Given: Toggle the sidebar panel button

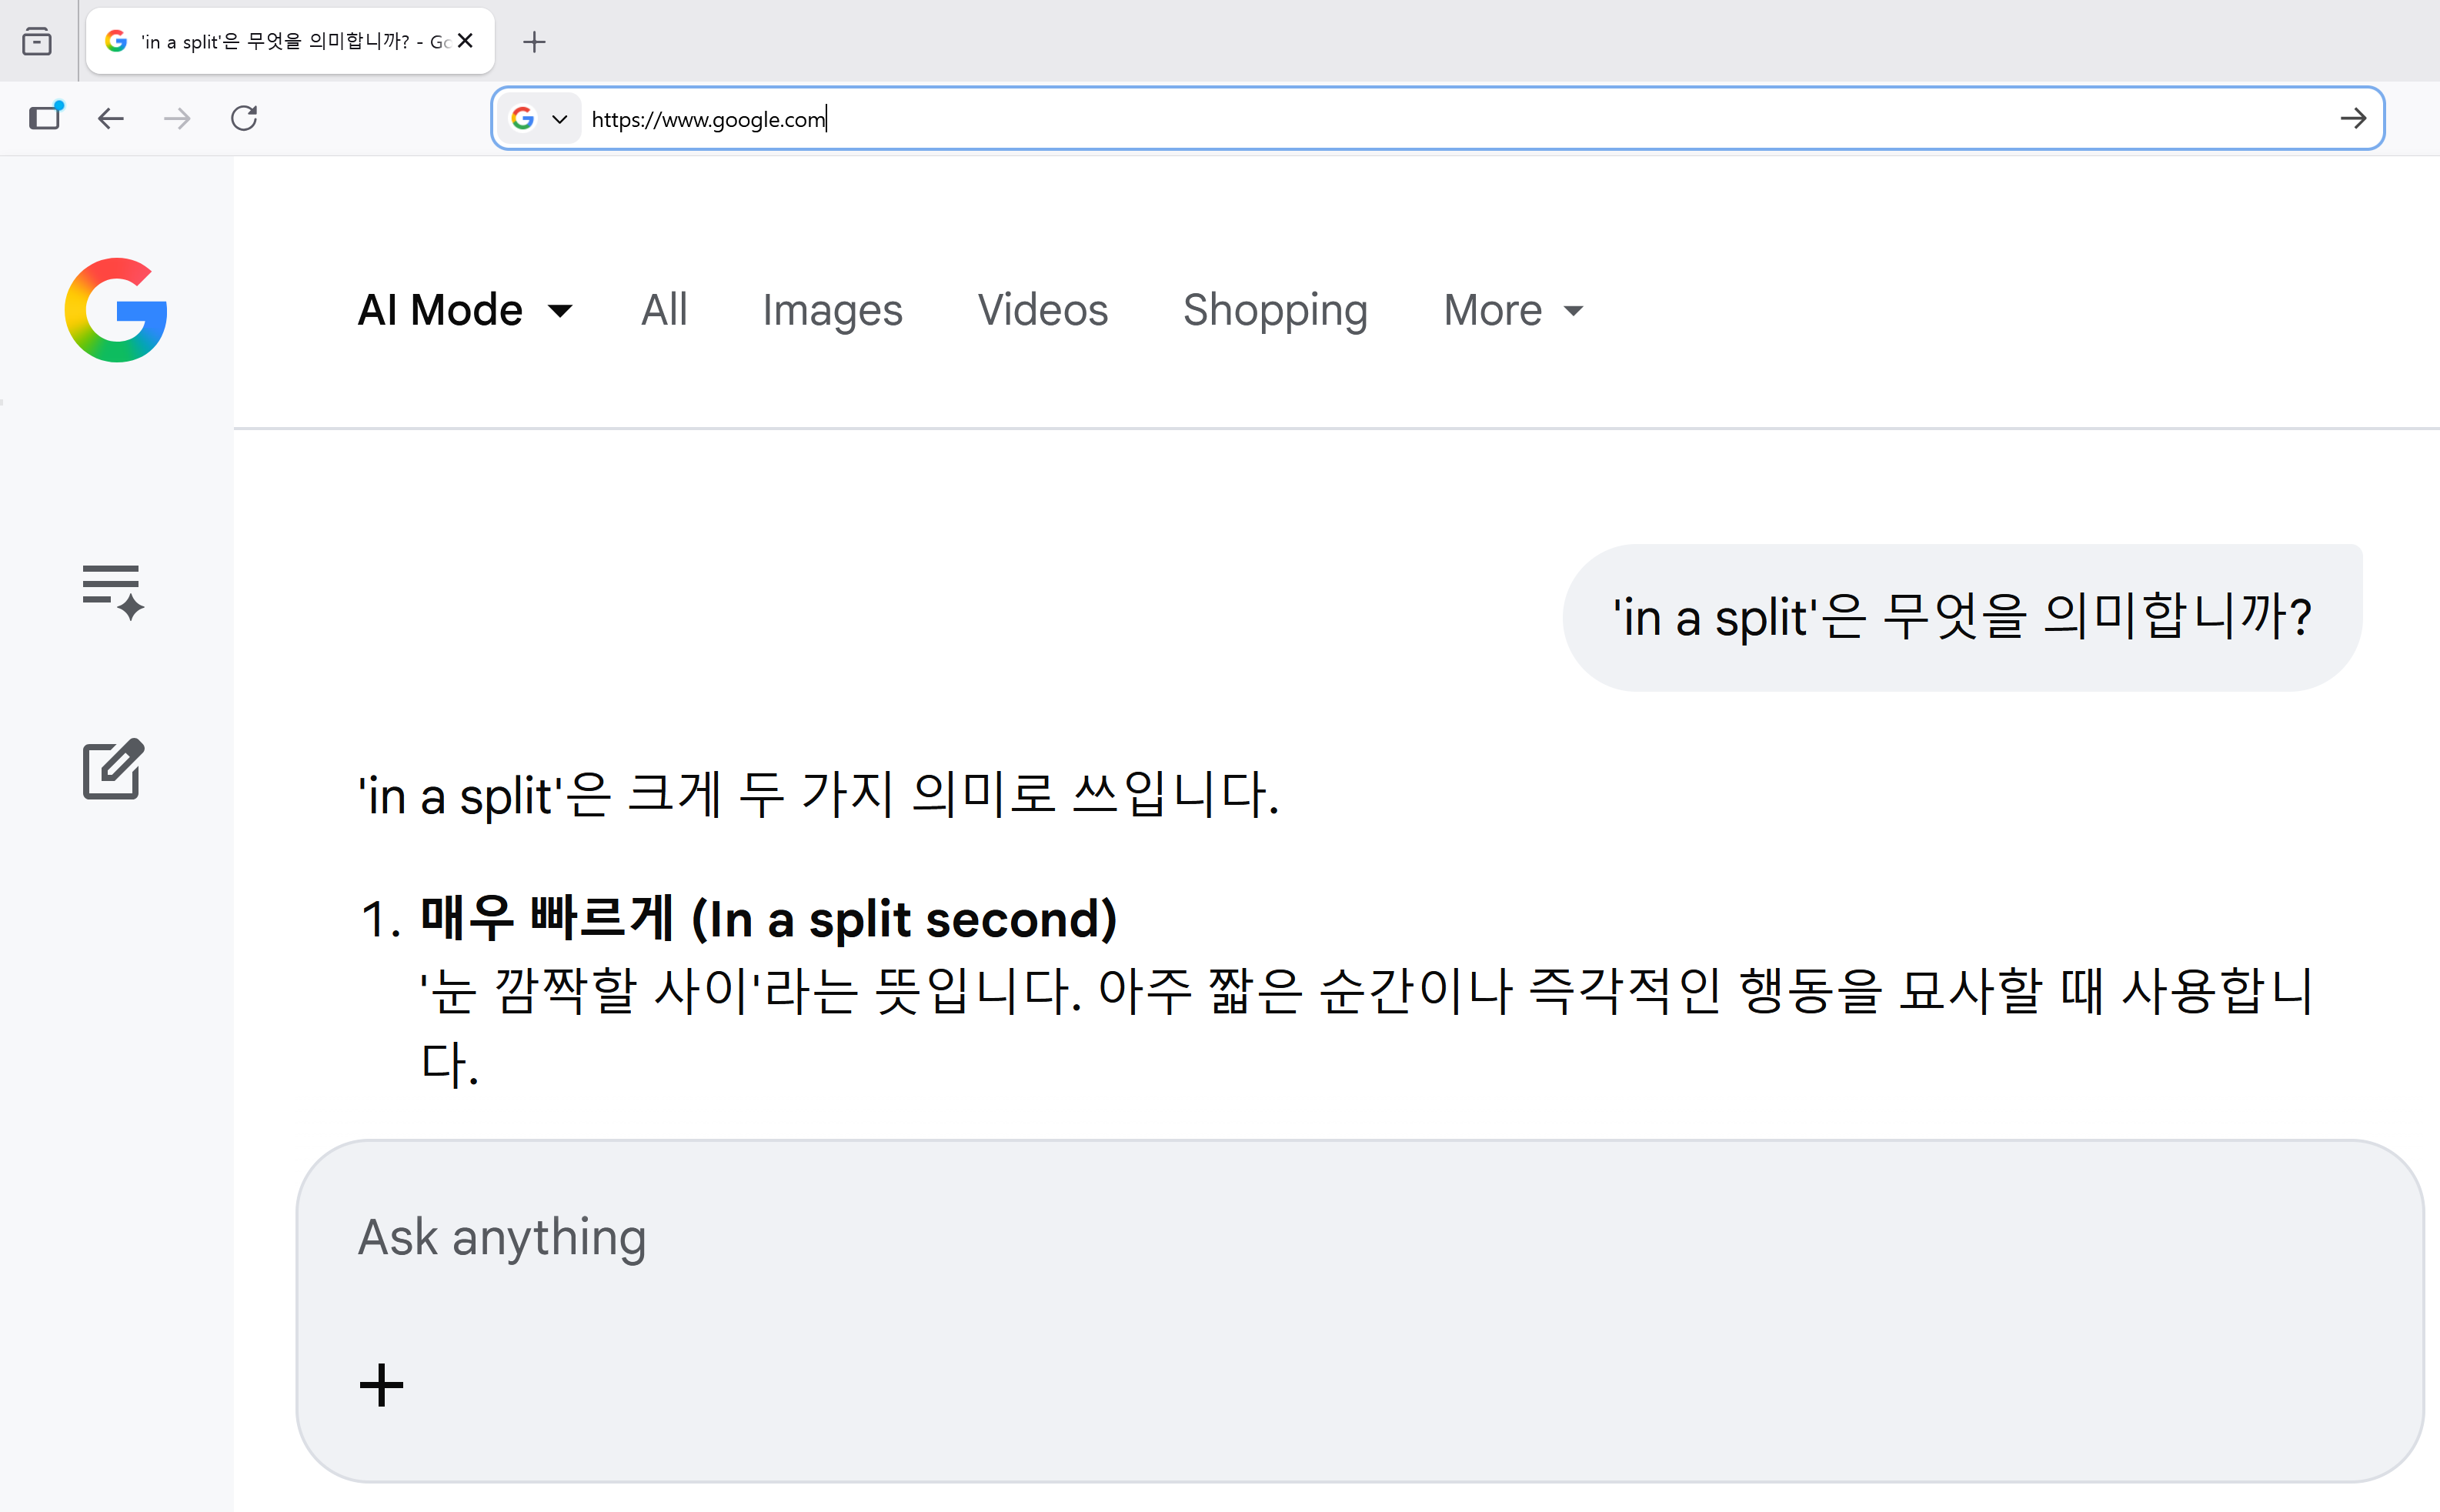Looking at the screenshot, I should pyautogui.click(x=45, y=118).
